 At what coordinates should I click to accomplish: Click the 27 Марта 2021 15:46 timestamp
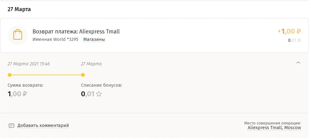point(29,64)
